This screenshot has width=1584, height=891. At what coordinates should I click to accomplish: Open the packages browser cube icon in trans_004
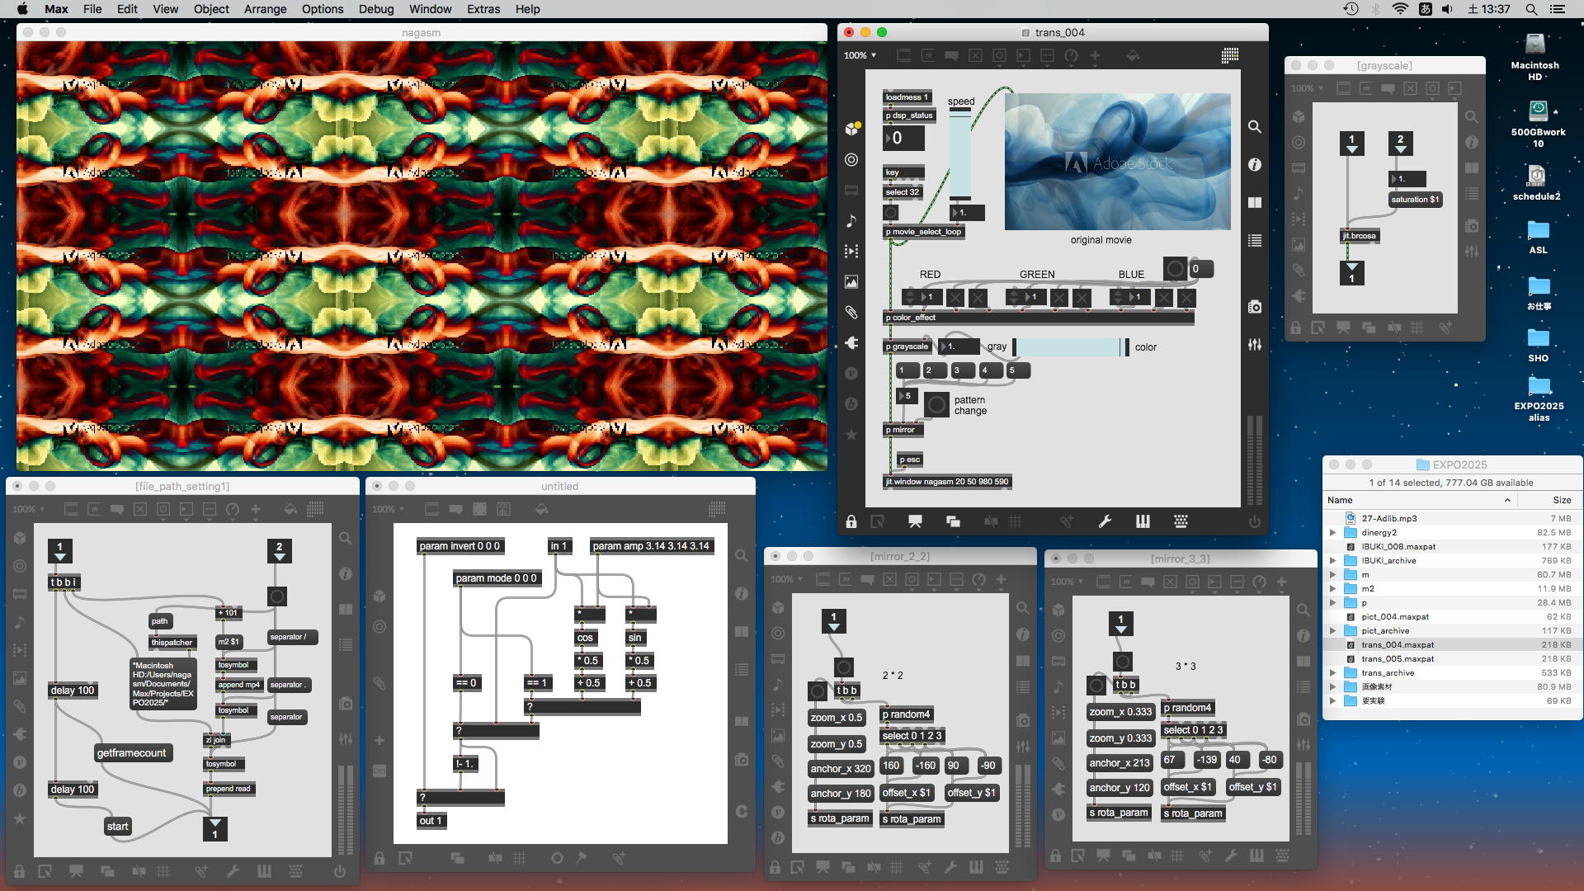(x=851, y=129)
